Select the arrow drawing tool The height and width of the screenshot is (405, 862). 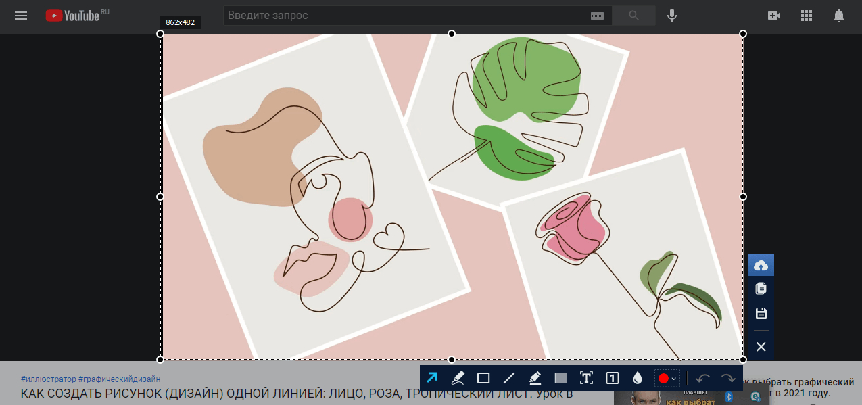(x=432, y=378)
